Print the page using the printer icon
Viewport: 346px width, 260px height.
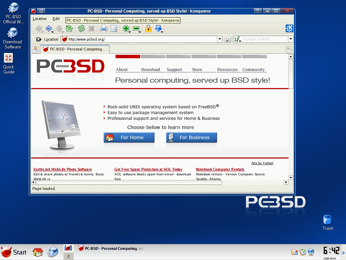tap(103, 28)
